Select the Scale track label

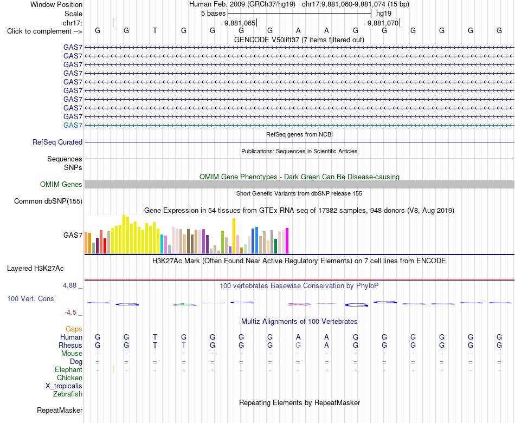[73, 14]
